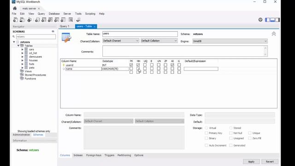This screenshot has width=295, height=166.
Task: Click the Apply button
Action: [251, 161]
